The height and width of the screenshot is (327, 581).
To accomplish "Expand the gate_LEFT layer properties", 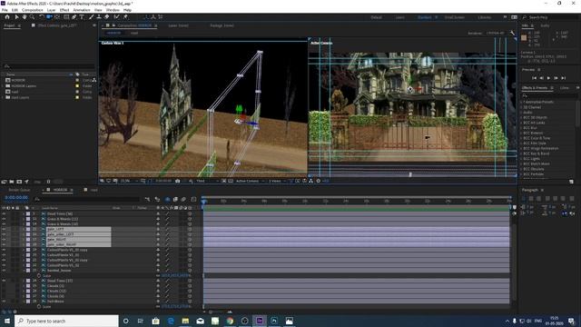I will [x=24, y=229].
